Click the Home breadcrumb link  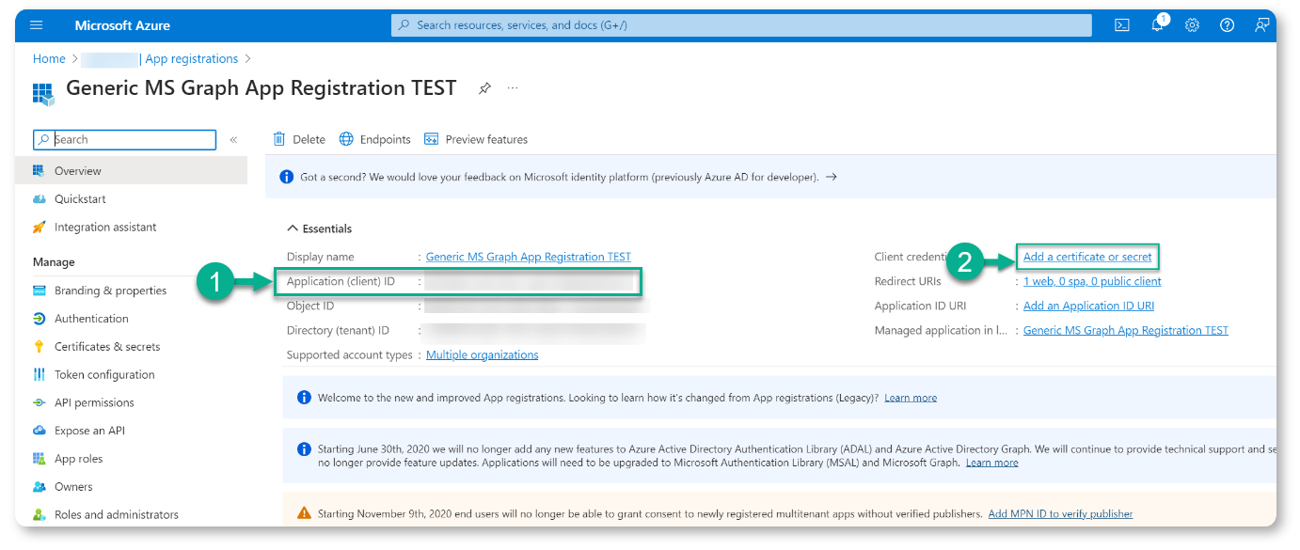49,58
